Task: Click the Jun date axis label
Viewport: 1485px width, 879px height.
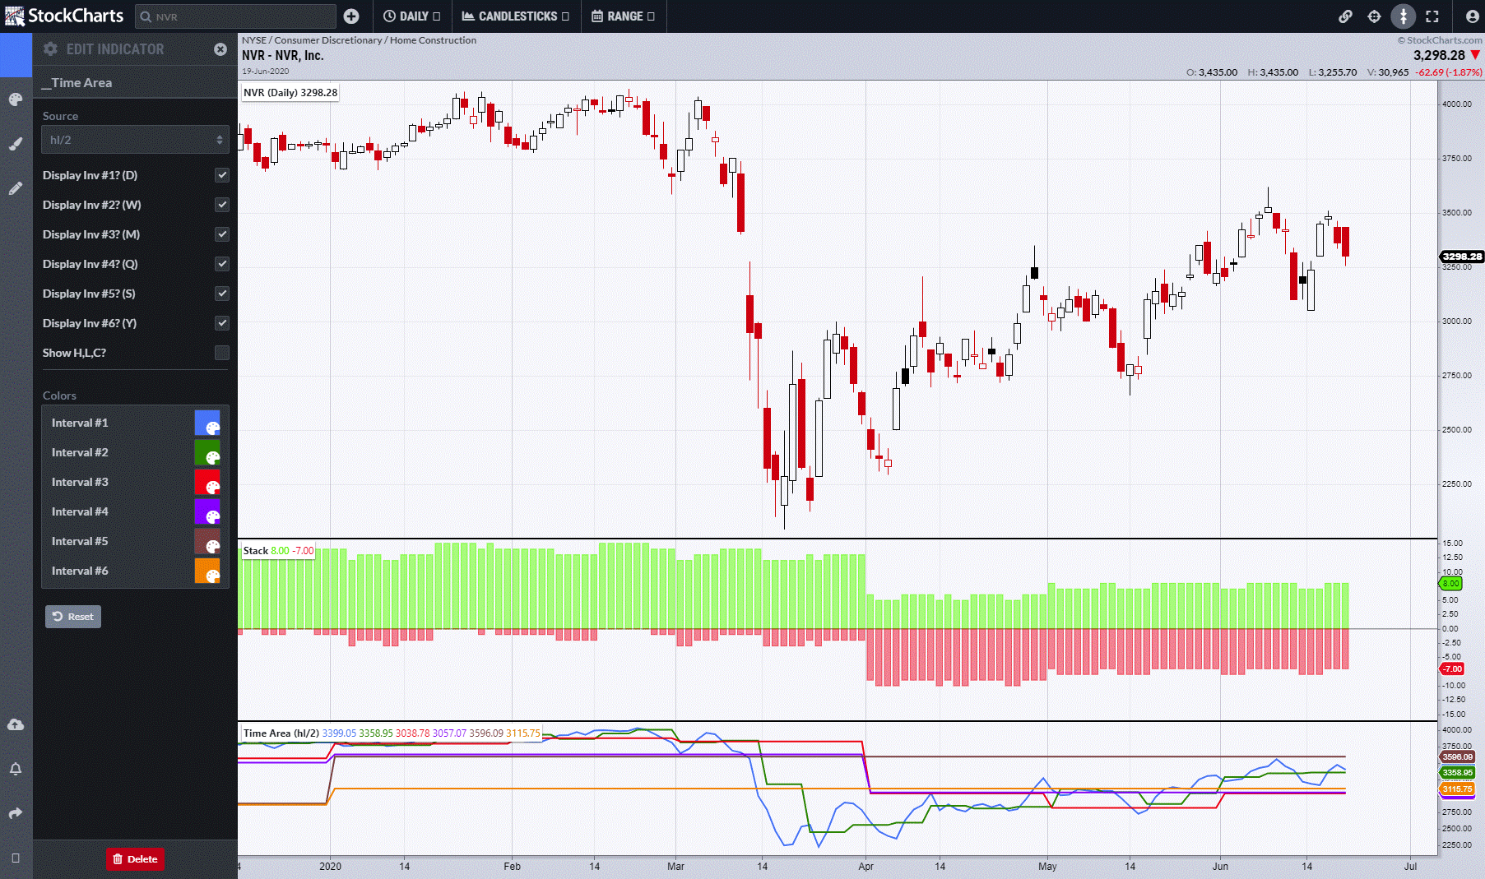Action: 1220,866
